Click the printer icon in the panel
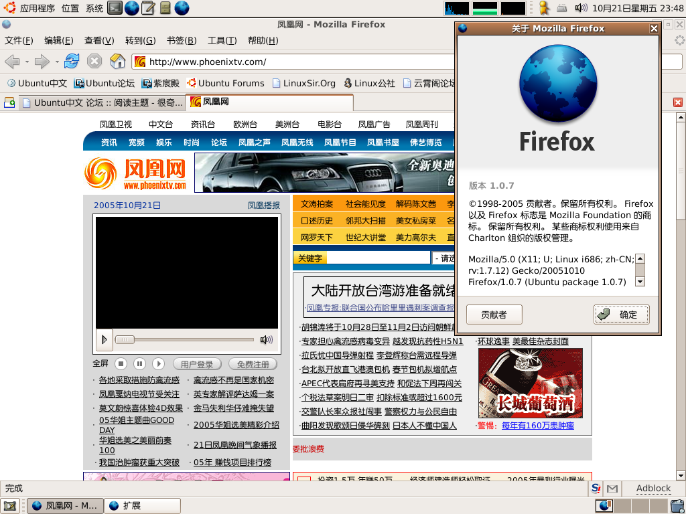The width and height of the screenshot is (686, 514). pos(562,8)
